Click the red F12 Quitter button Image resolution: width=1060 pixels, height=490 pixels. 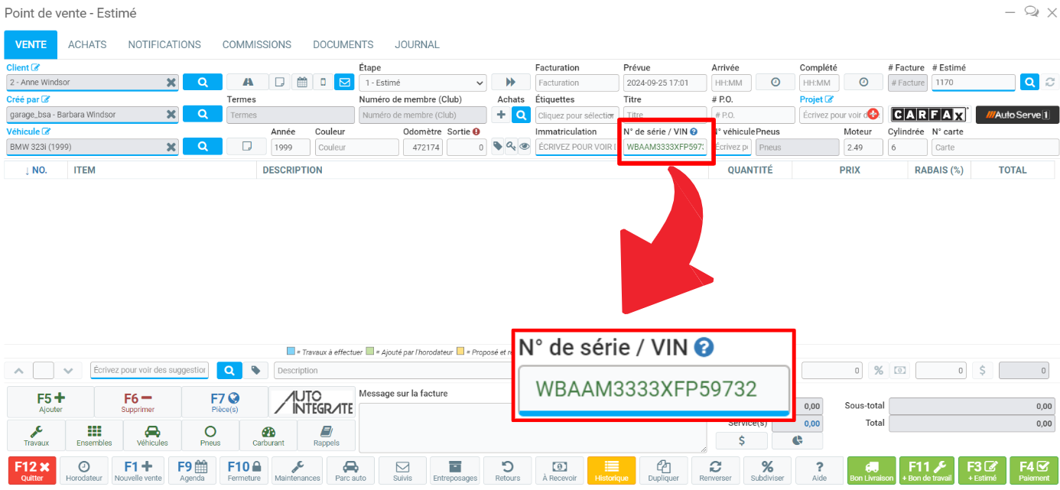(x=32, y=470)
